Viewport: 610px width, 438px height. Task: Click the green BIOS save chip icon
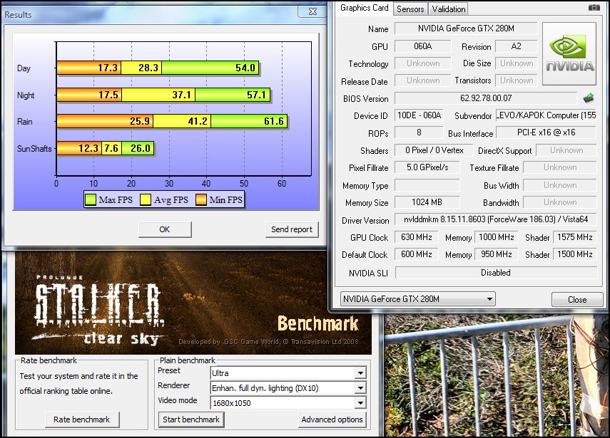coord(589,98)
